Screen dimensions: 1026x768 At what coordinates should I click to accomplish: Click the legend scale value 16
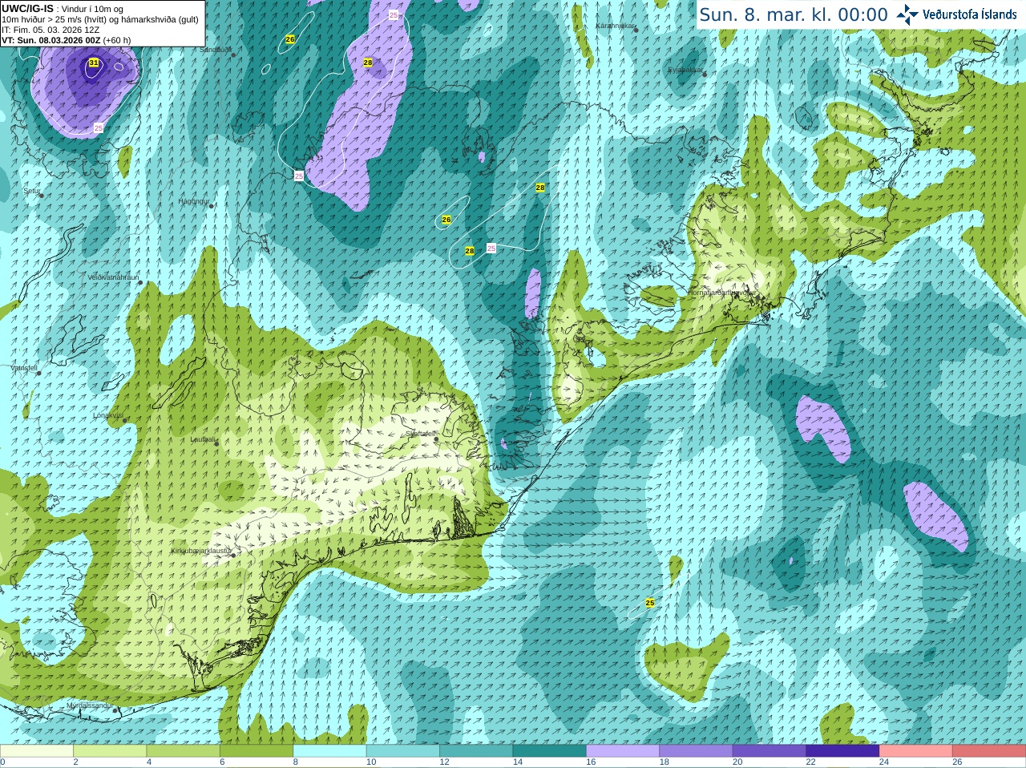pos(591,762)
